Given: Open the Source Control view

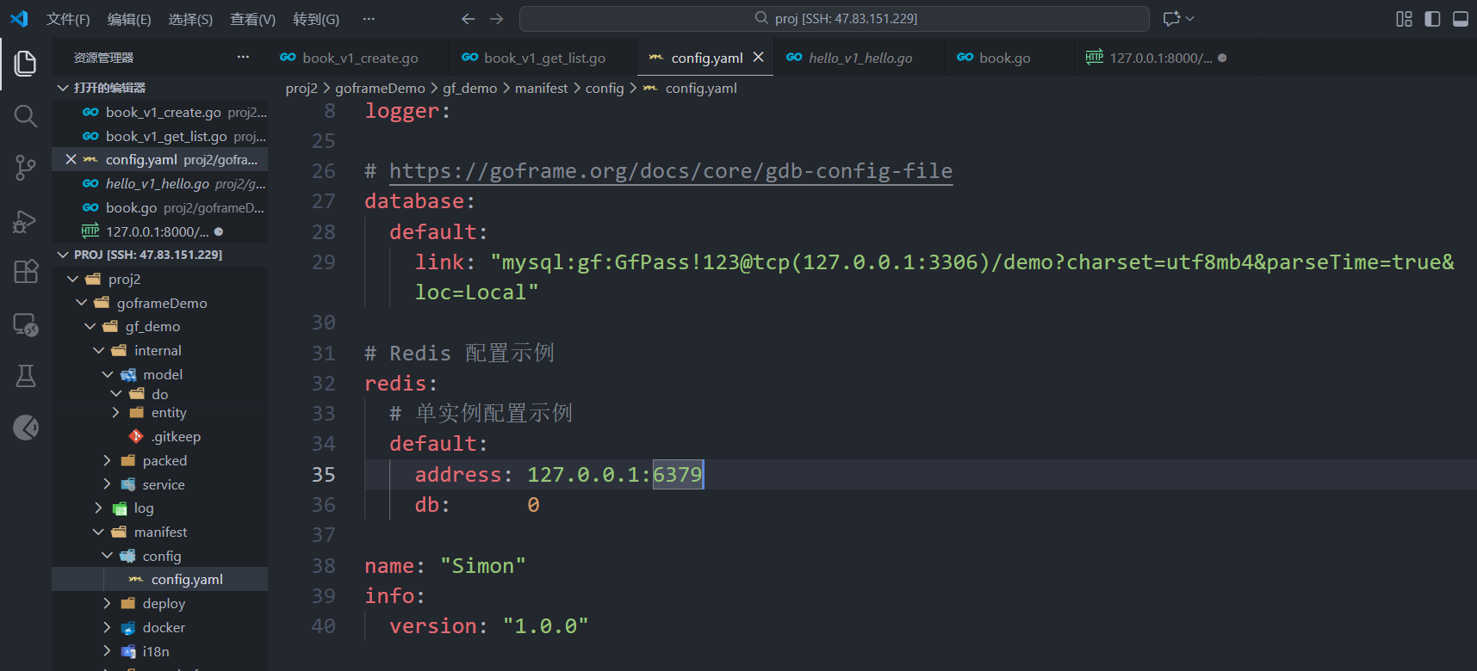Looking at the screenshot, I should 26,168.
